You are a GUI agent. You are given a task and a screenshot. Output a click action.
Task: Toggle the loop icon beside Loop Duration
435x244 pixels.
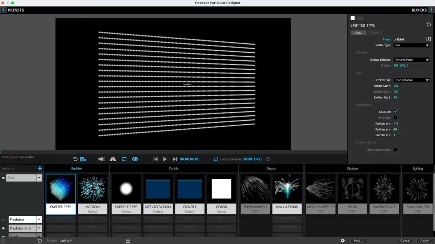(x=216, y=159)
